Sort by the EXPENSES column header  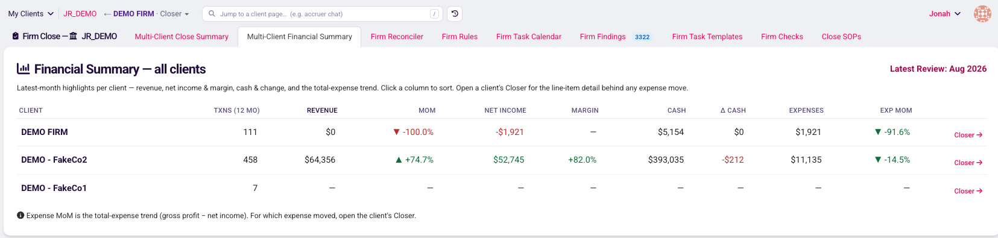(806, 110)
